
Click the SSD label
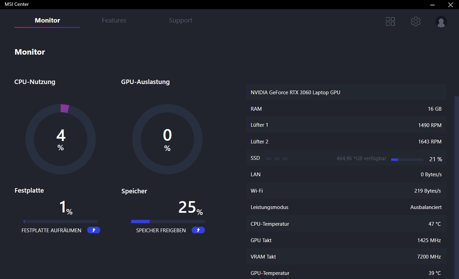pyautogui.click(x=255, y=158)
